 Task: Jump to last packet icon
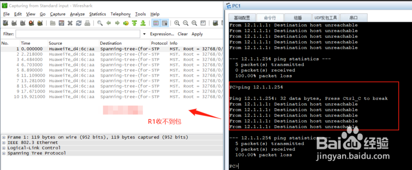click(x=143, y=23)
